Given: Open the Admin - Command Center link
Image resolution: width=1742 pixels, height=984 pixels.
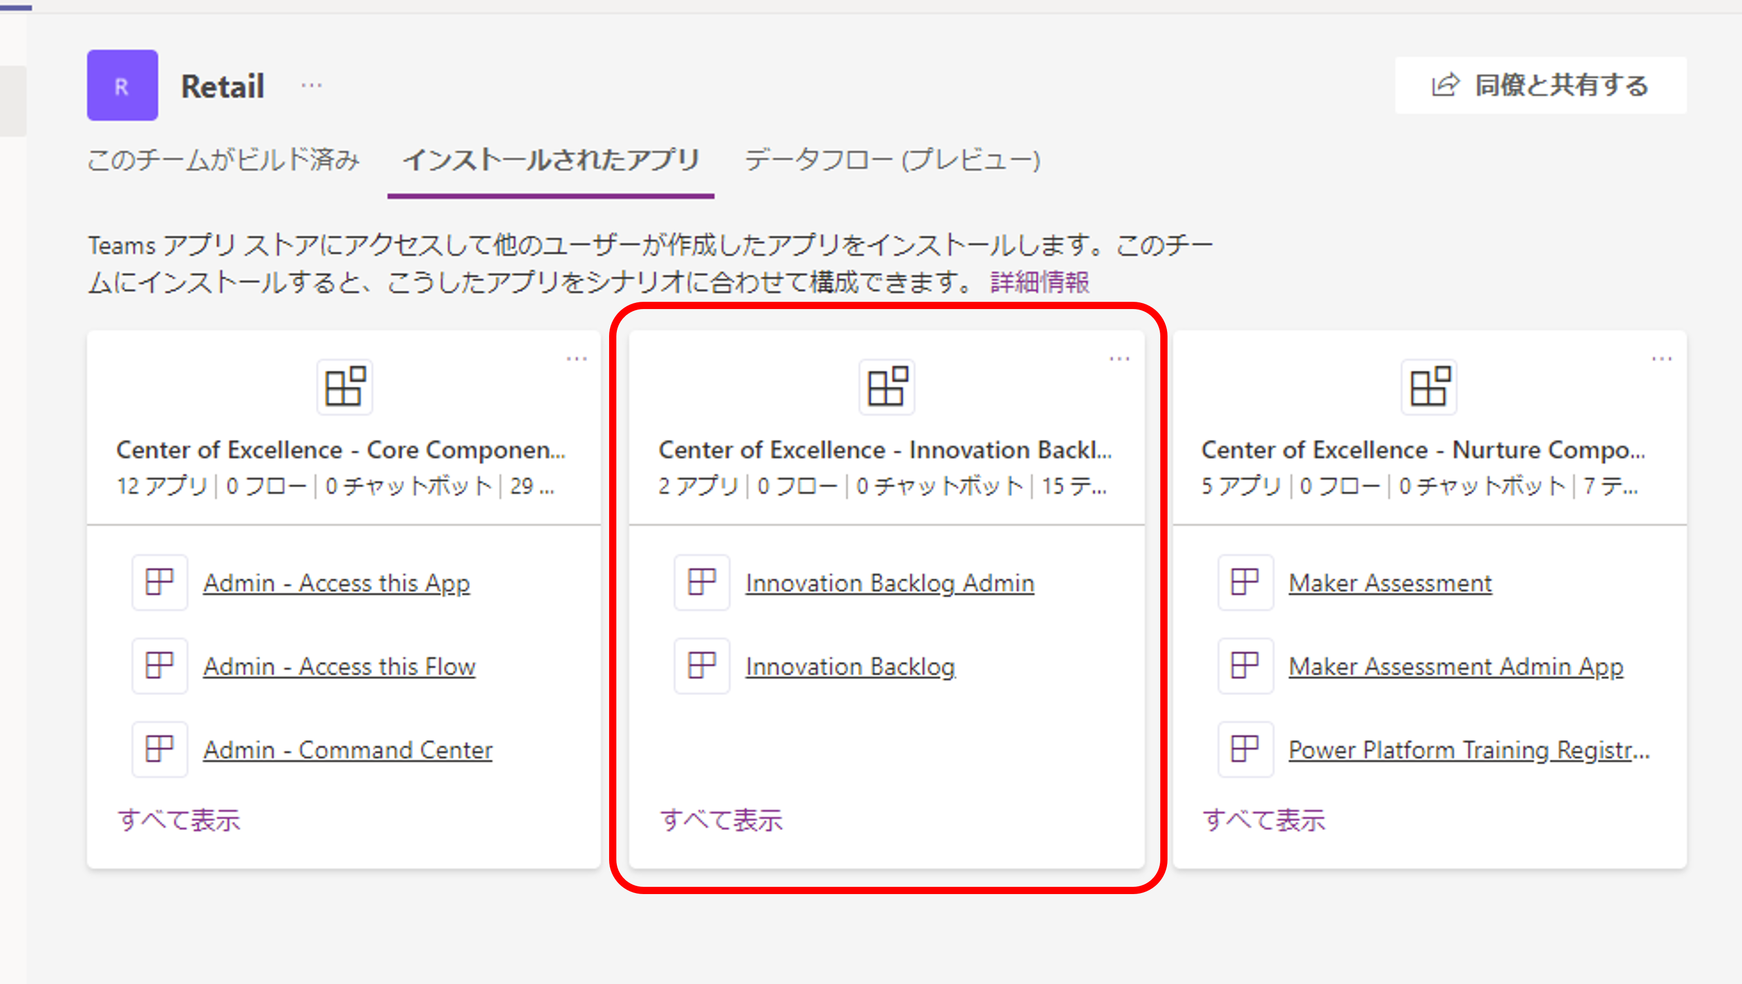Looking at the screenshot, I should [x=349, y=750].
